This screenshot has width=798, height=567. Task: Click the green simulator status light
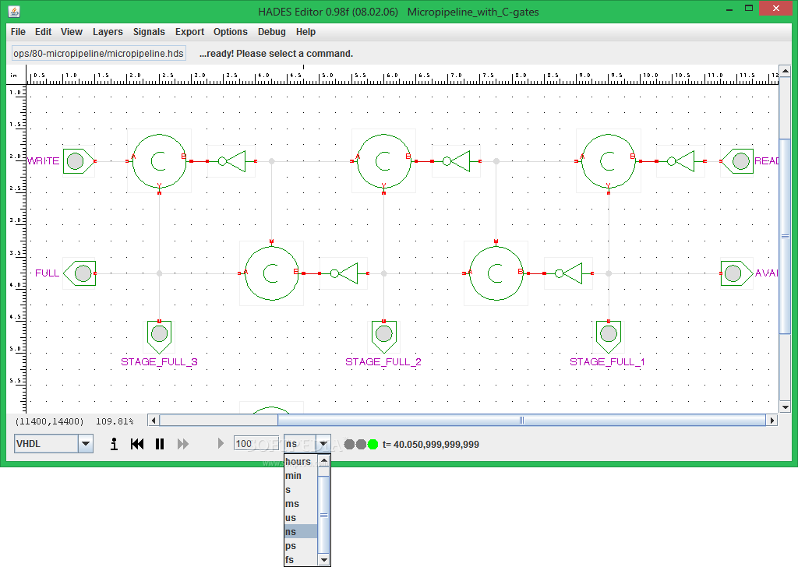(x=373, y=445)
